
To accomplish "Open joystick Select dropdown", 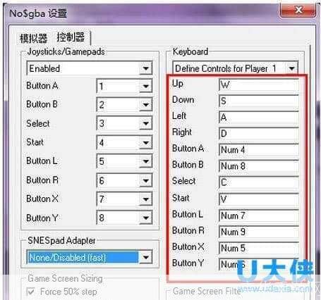I will (124, 123).
